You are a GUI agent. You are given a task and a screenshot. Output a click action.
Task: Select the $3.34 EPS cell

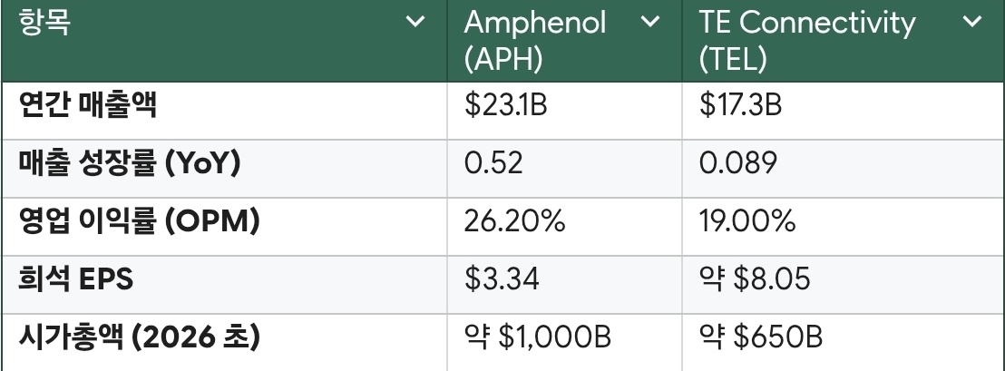click(564, 285)
